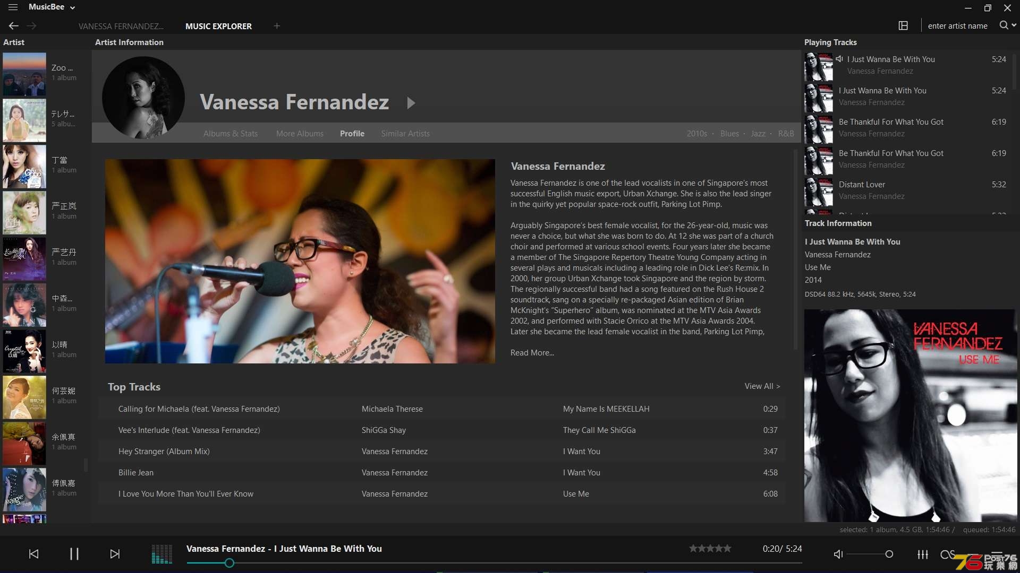Click the 2010s tag
1020x573 pixels.
pyautogui.click(x=696, y=134)
